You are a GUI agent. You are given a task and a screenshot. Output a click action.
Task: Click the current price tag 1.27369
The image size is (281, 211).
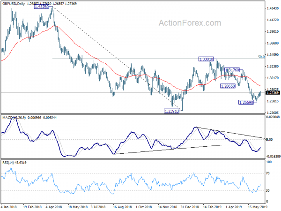(x=273, y=93)
